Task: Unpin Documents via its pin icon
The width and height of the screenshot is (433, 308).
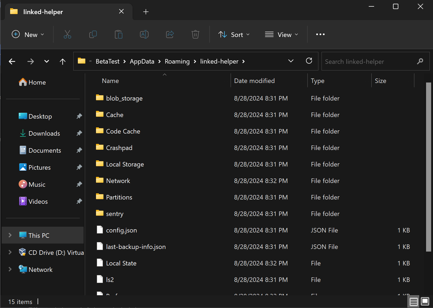Action: (x=79, y=150)
